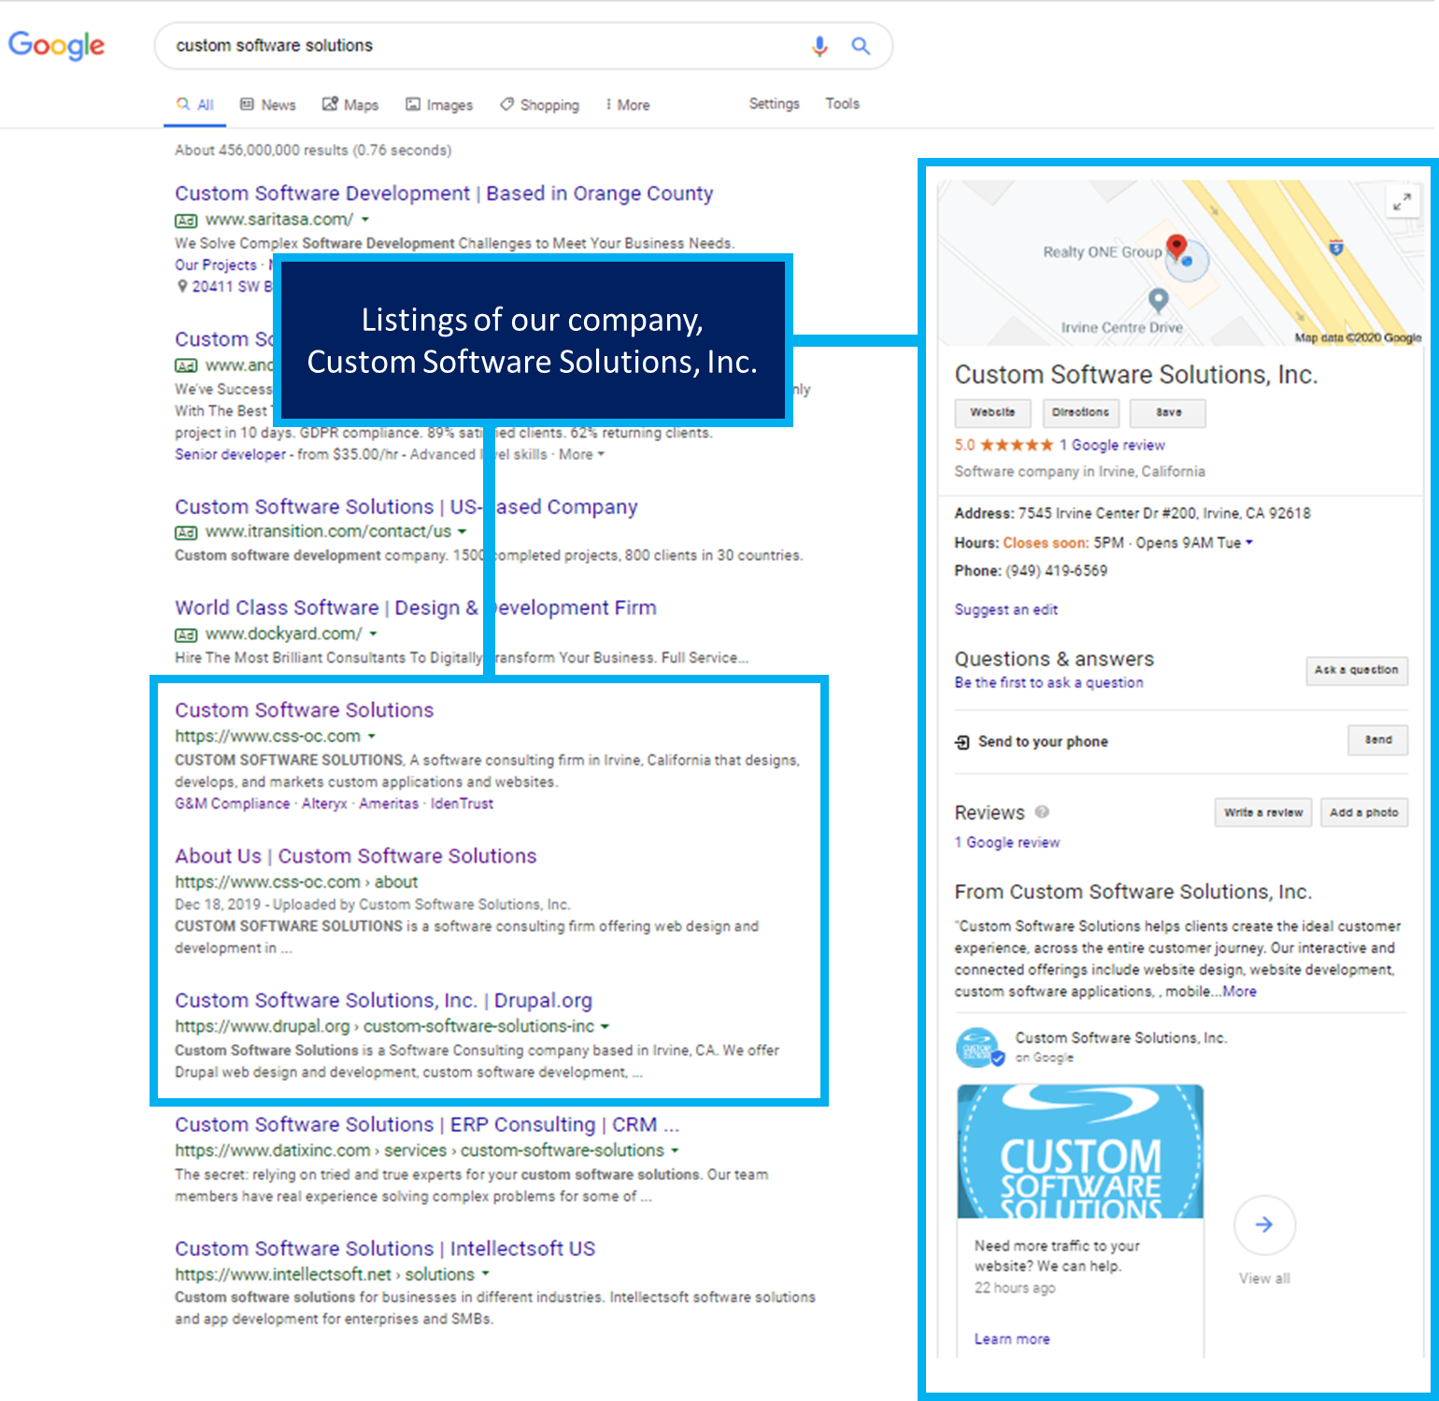Open the ERP Consulting CRM result
Image resolution: width=1439 pixels, height=1401 pixels.
pos(427,1124)
